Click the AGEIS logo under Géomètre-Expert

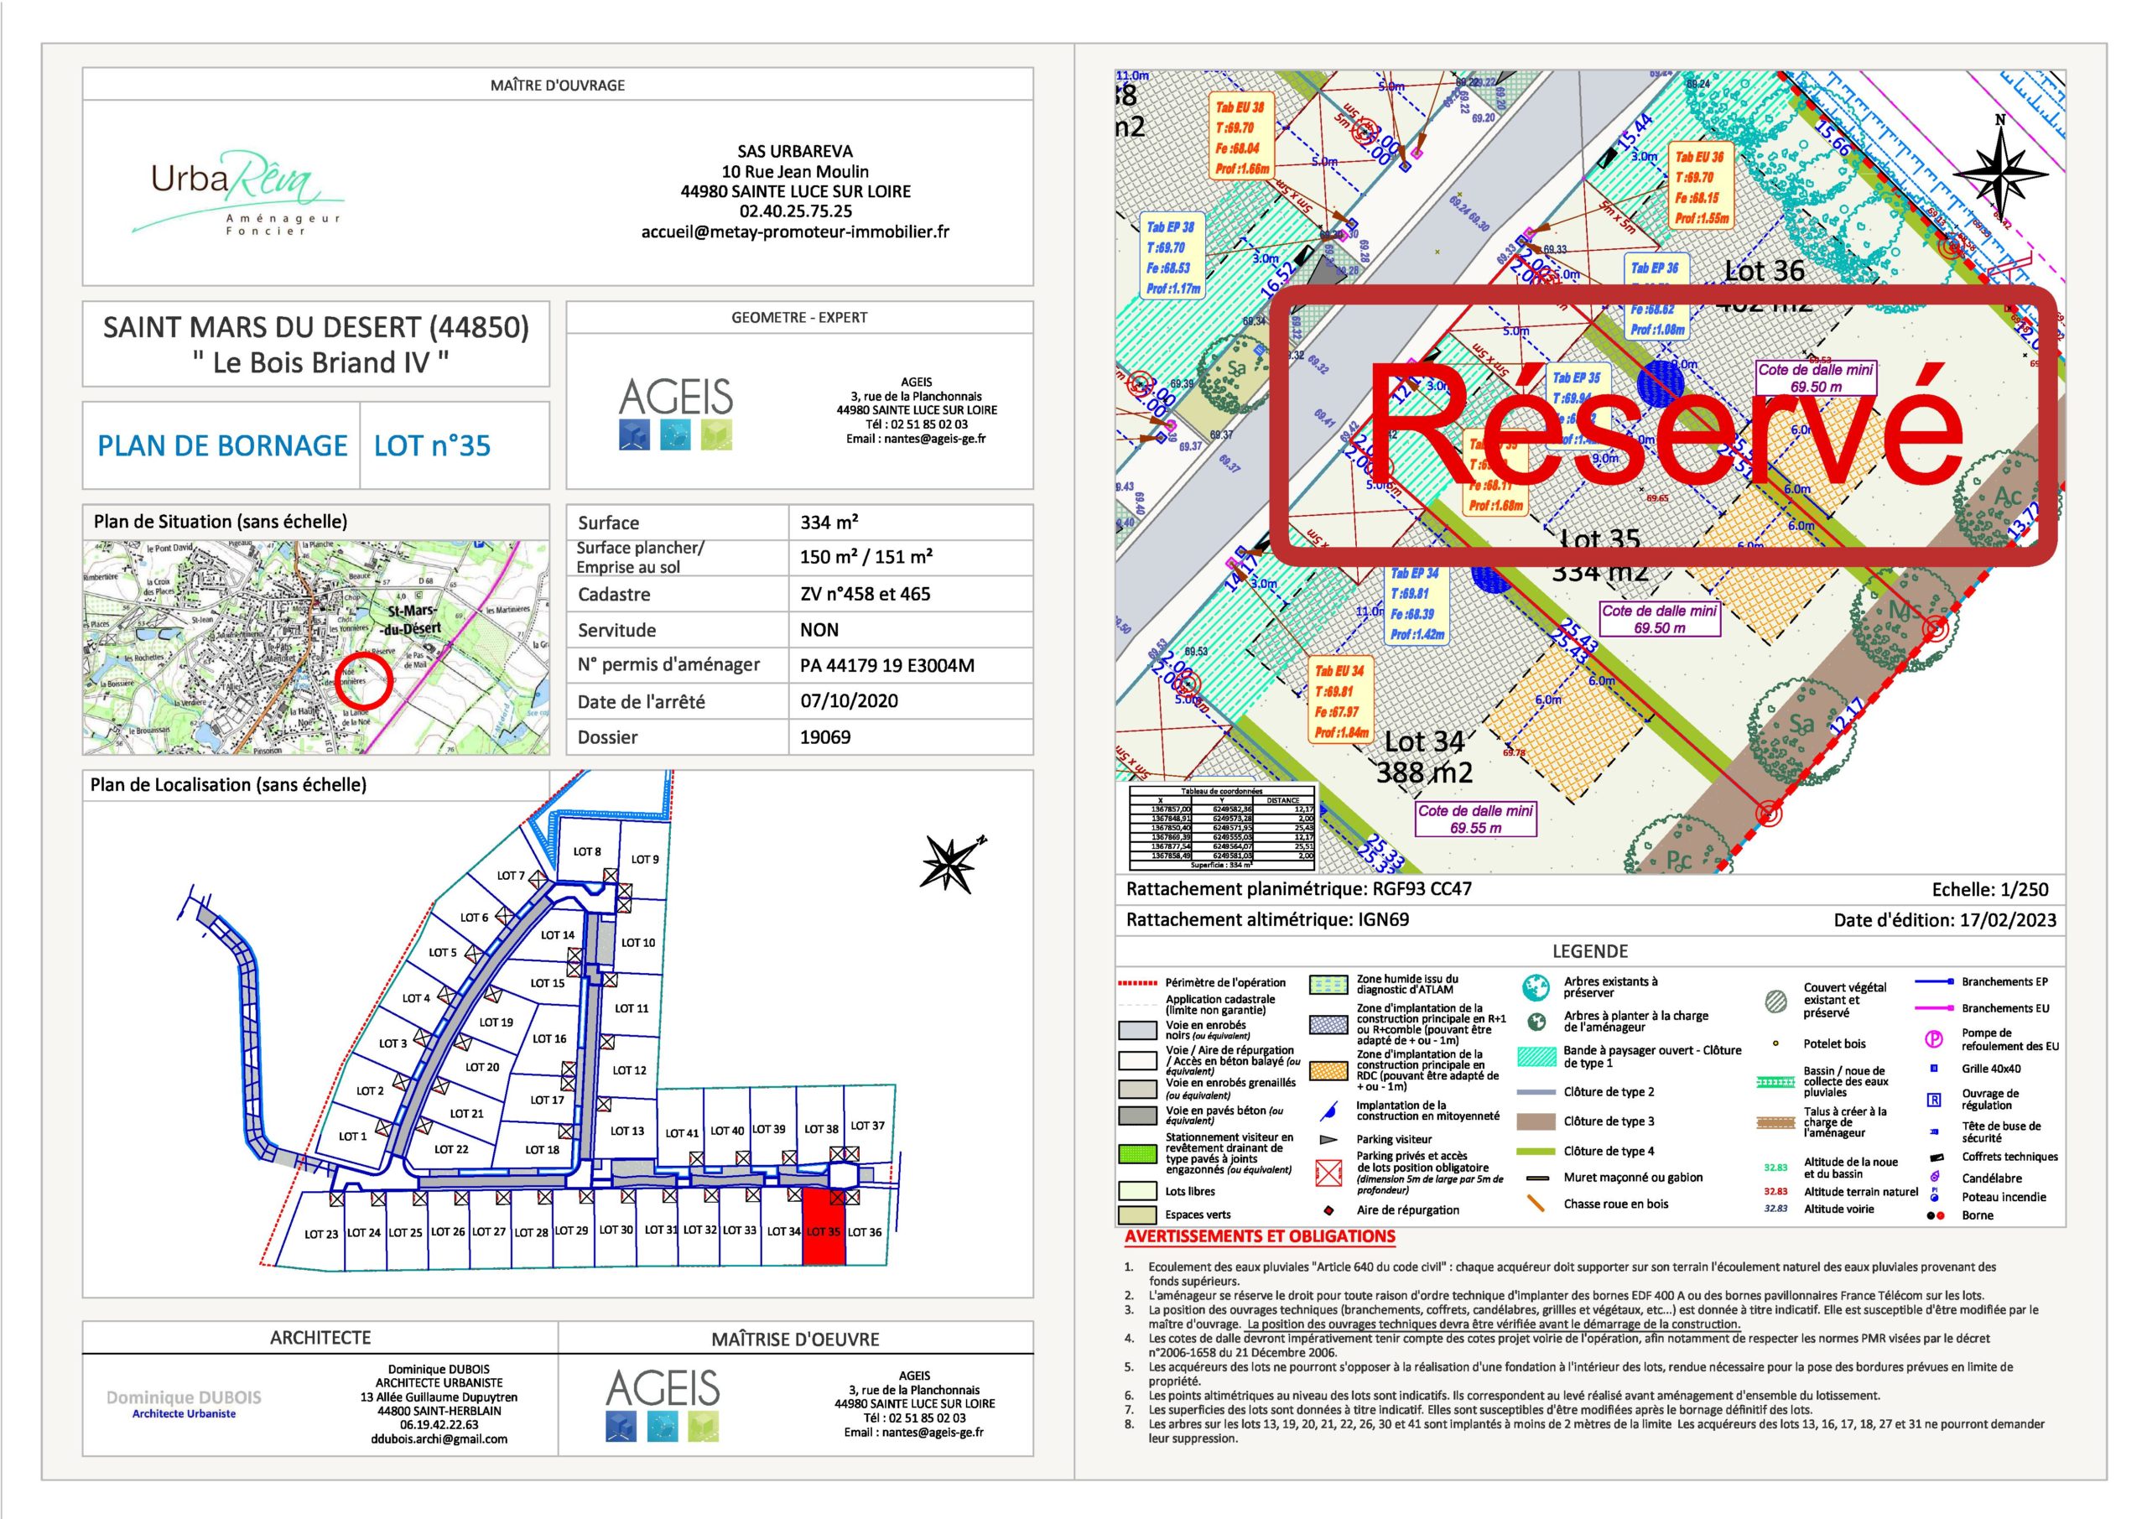click(x=675, y=414)
